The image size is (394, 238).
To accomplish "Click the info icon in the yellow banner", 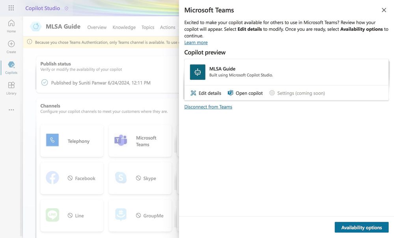I will point(30,42).
